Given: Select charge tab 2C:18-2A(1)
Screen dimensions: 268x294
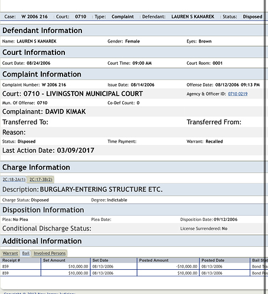Looking at the screenshot, I should click(x=14, y=180).
